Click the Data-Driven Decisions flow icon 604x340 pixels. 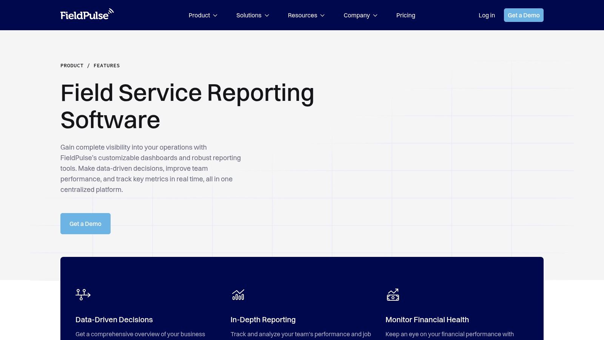tap(83, 295)
